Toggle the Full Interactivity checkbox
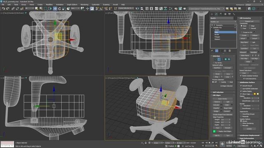 [244, 79]
